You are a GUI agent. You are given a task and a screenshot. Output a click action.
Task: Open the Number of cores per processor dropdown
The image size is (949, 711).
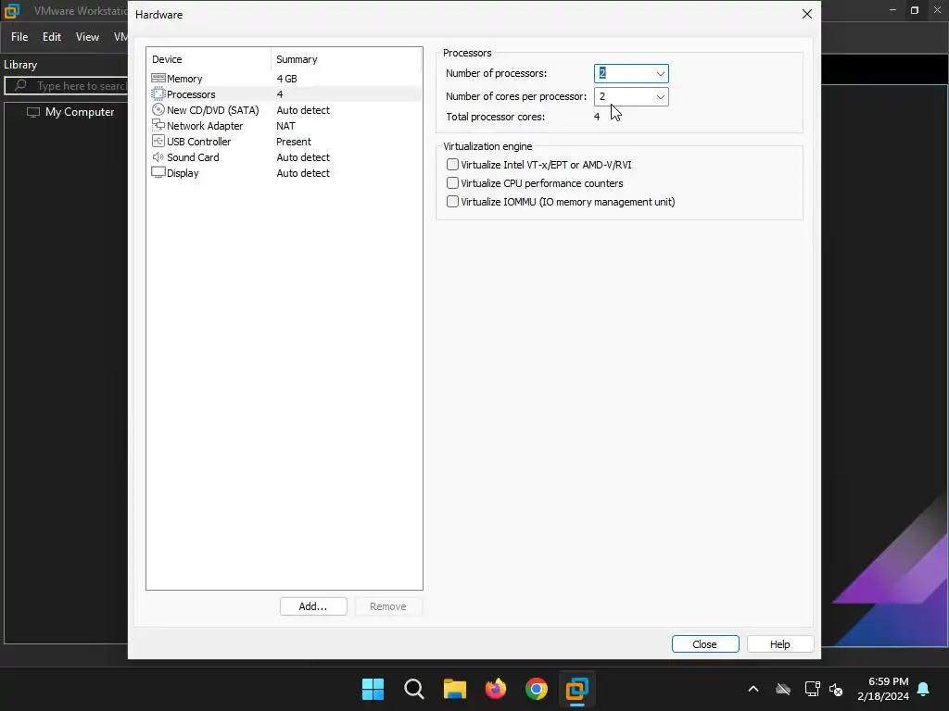(x=660, y=96)
